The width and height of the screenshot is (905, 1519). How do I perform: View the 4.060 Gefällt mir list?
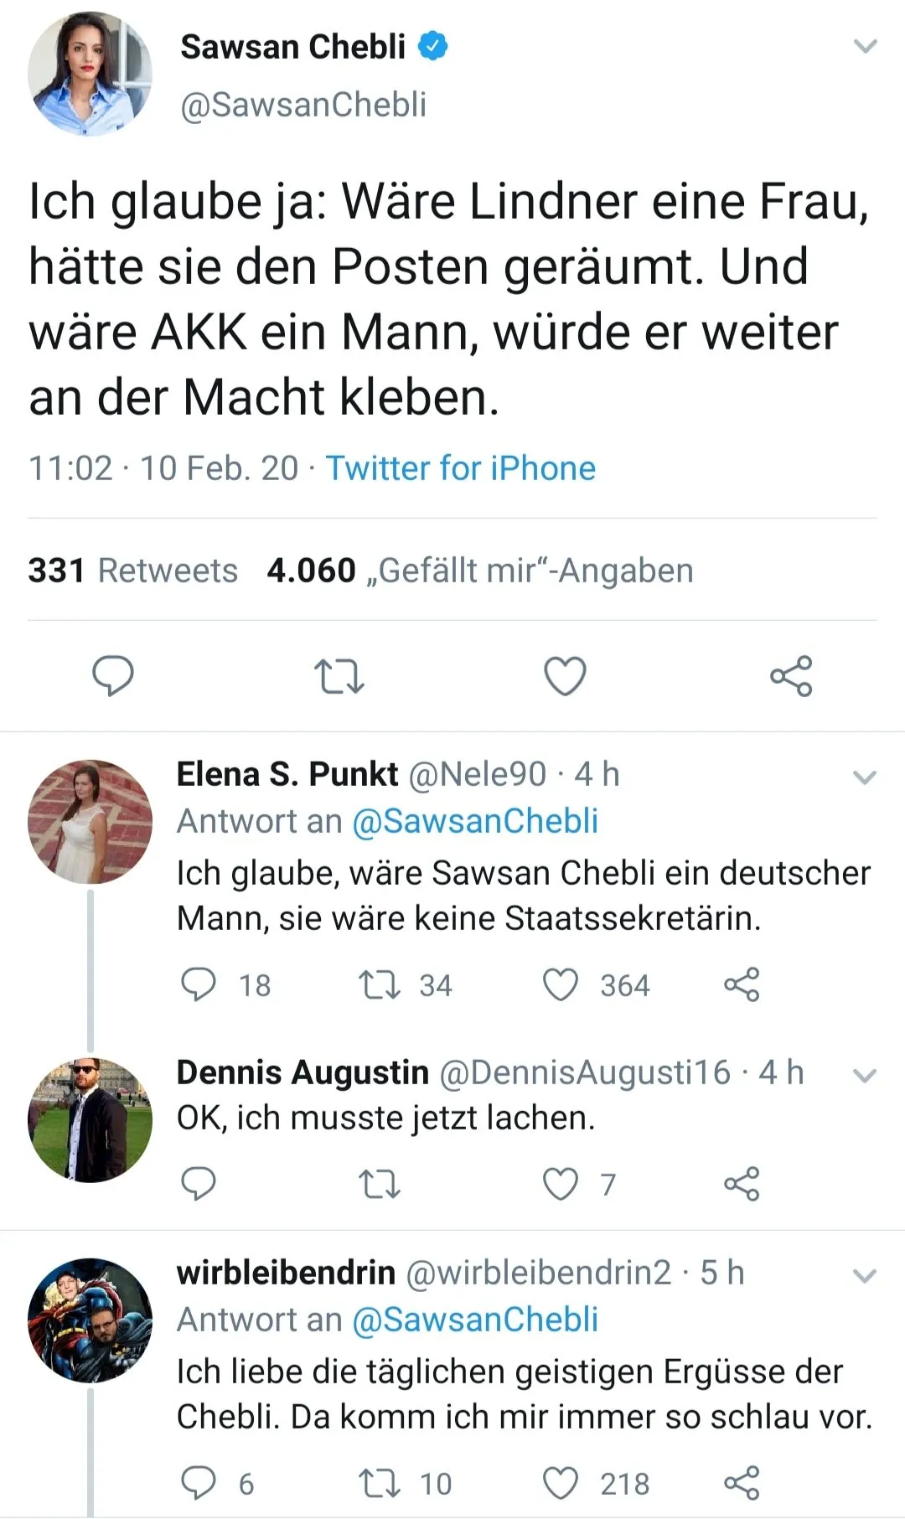[480, 571]
